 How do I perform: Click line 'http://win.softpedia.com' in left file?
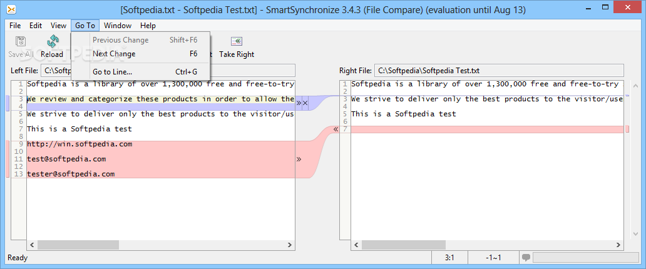[79, 144]
